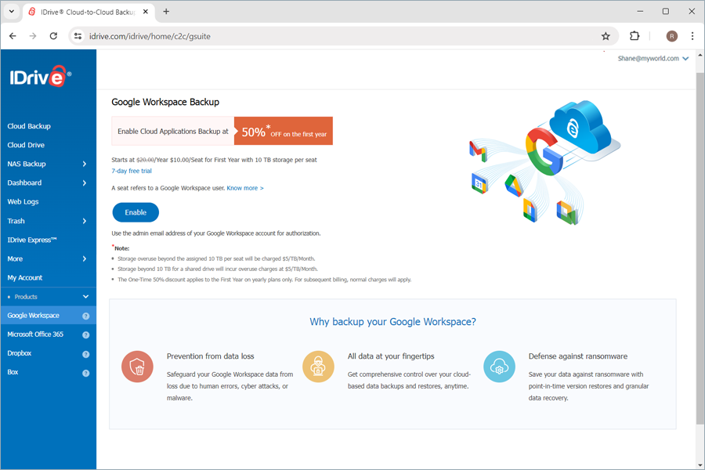Viewport: 705px width, 470px height.
Task: Close the IDrive Cloud-to-Cloud Backup tab
Action: [x=146, y=12]
